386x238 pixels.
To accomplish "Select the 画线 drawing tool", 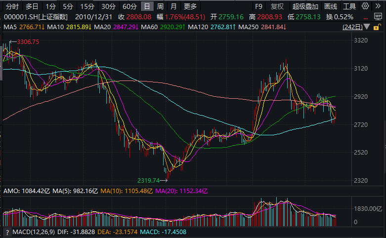I will click(x=331, y=6).
